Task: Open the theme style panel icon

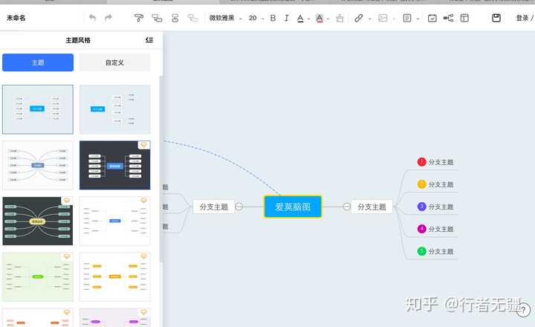Action: coord(464,18)
